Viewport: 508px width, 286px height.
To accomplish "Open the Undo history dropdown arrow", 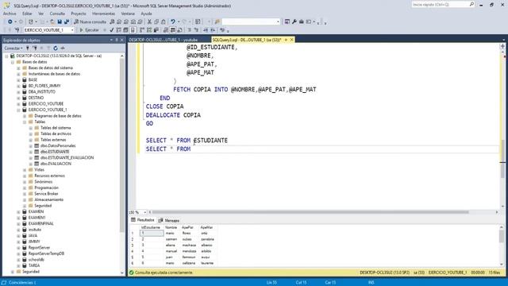I will [179, 21].
